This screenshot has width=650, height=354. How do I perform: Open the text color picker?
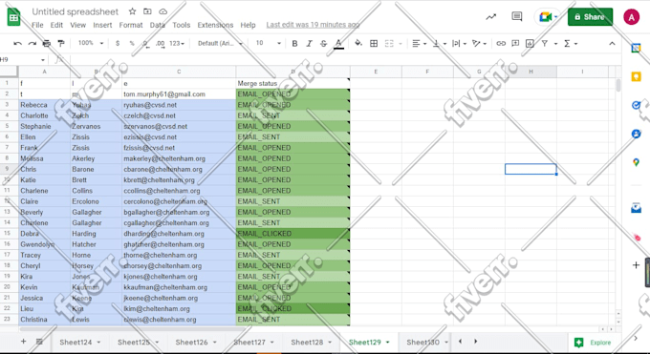(x=338, y=44)
